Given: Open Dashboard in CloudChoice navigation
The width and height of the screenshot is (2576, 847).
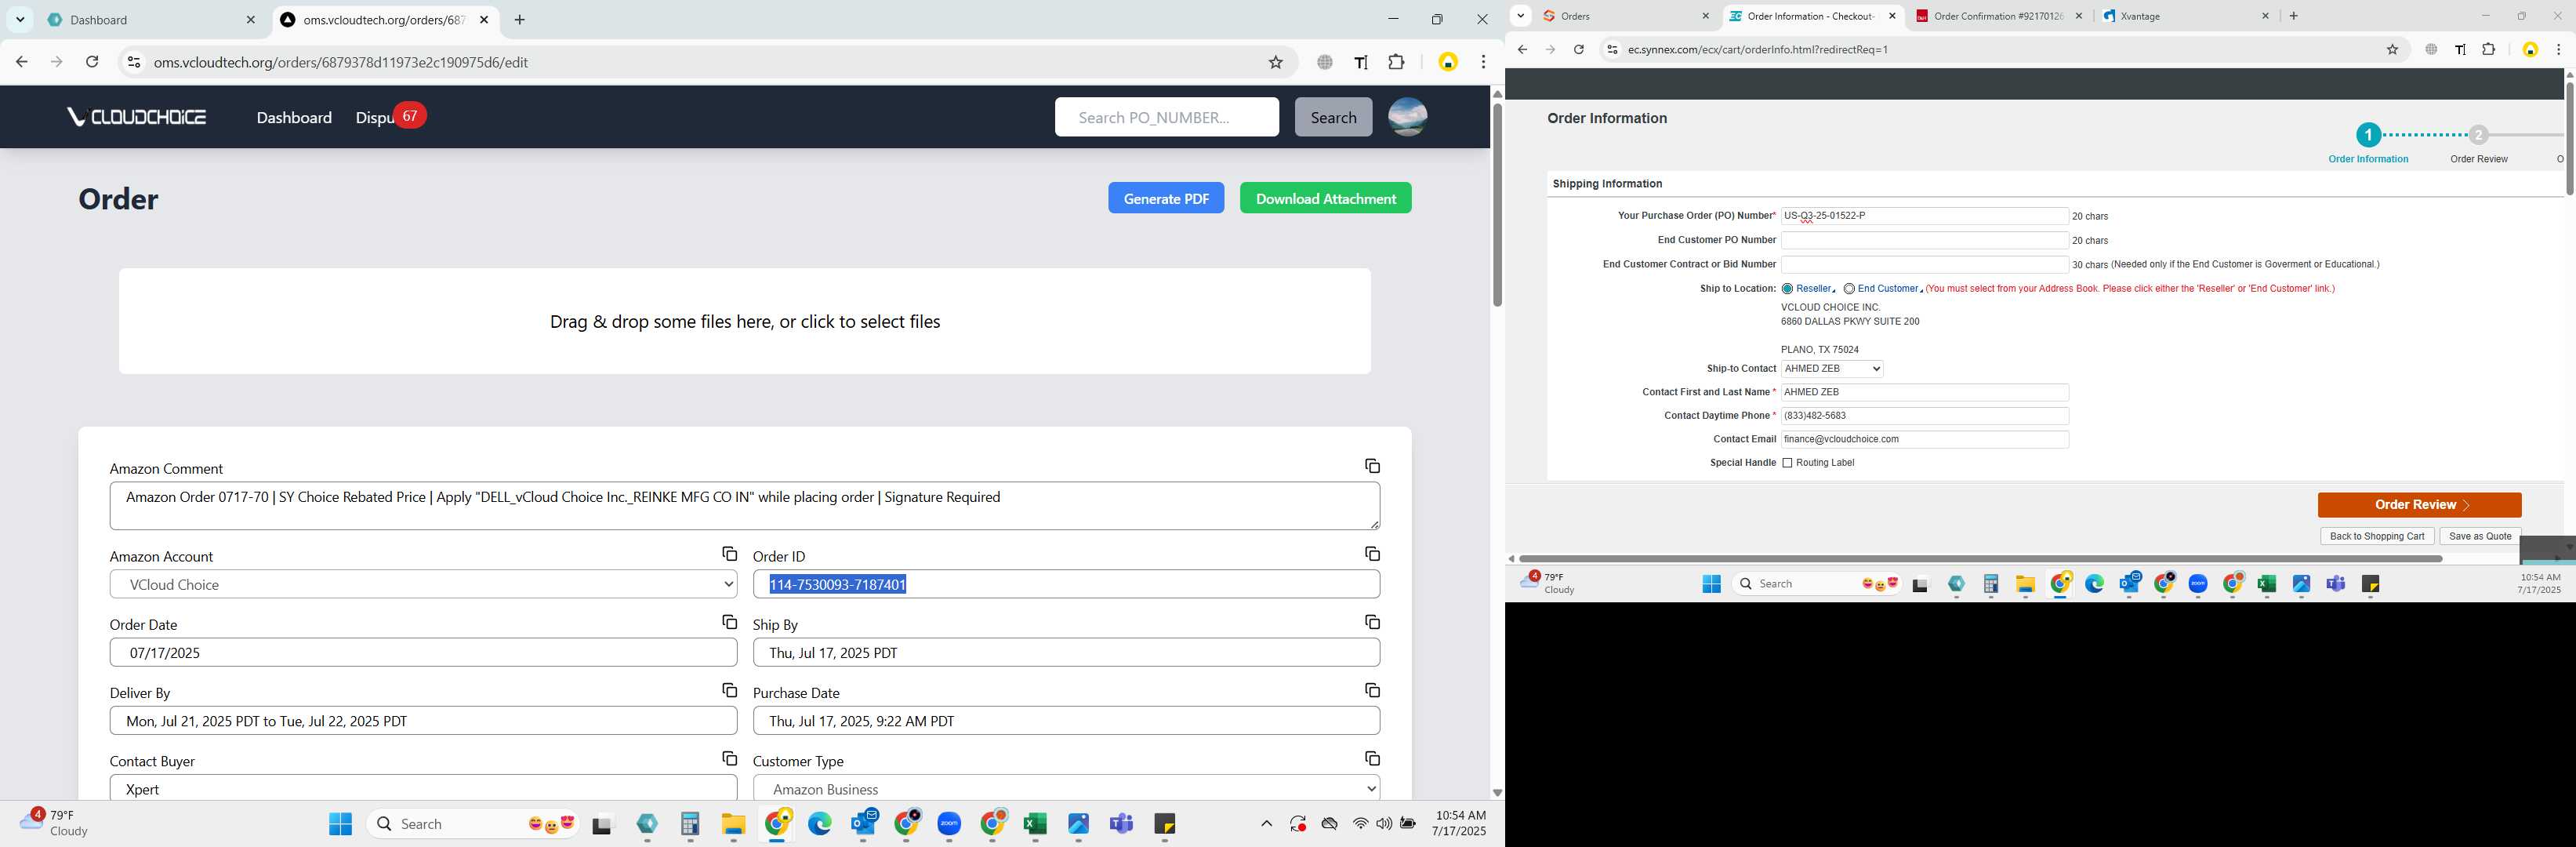Looking at the screenshot, I should pyautogui.click(x=294, y=118).
